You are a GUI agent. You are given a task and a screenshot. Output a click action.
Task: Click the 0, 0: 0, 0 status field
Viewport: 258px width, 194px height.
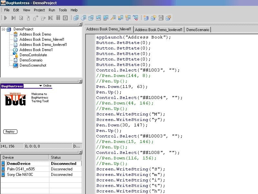point(48,146)
